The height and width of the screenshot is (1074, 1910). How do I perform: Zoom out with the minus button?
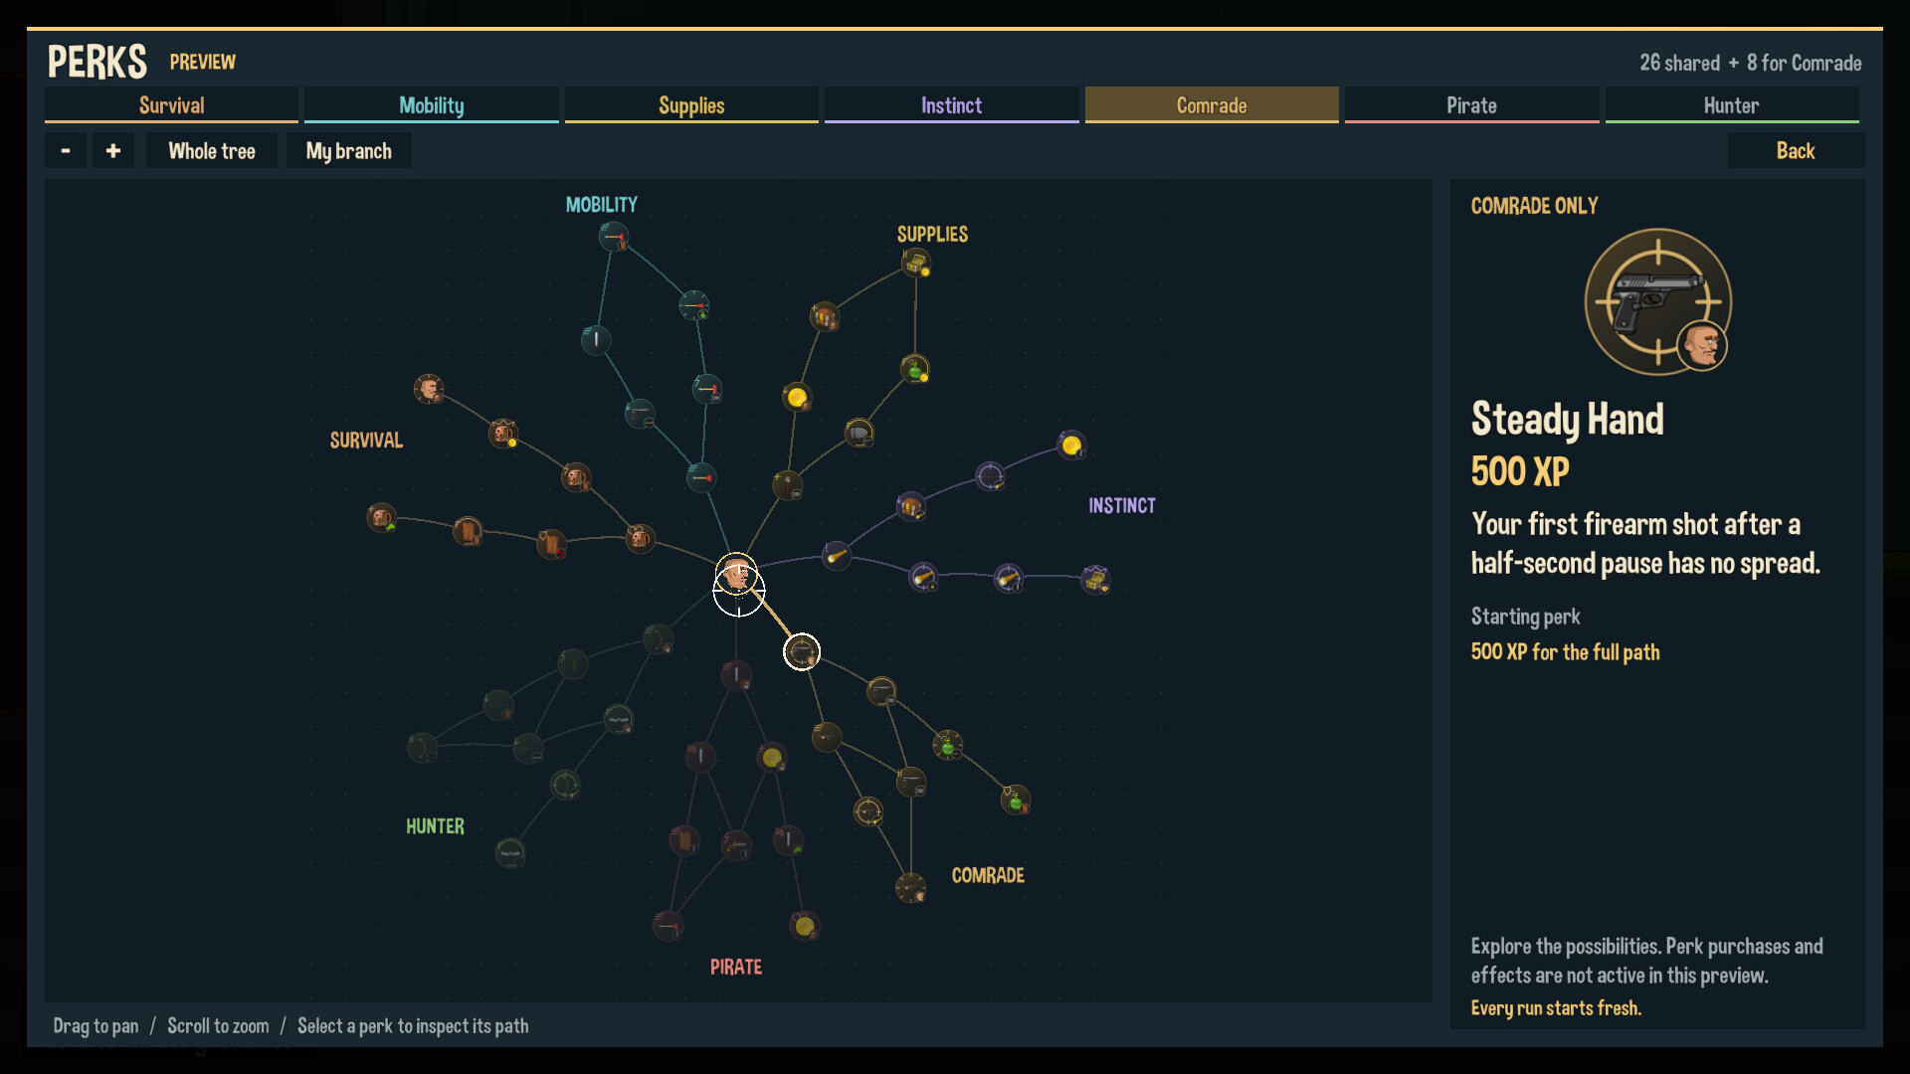(66, 151)
